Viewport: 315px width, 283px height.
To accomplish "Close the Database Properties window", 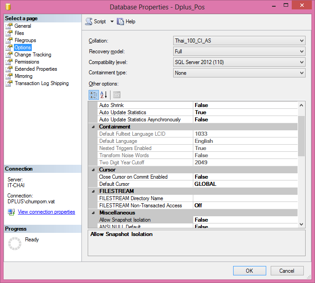I will click(302, 5).
